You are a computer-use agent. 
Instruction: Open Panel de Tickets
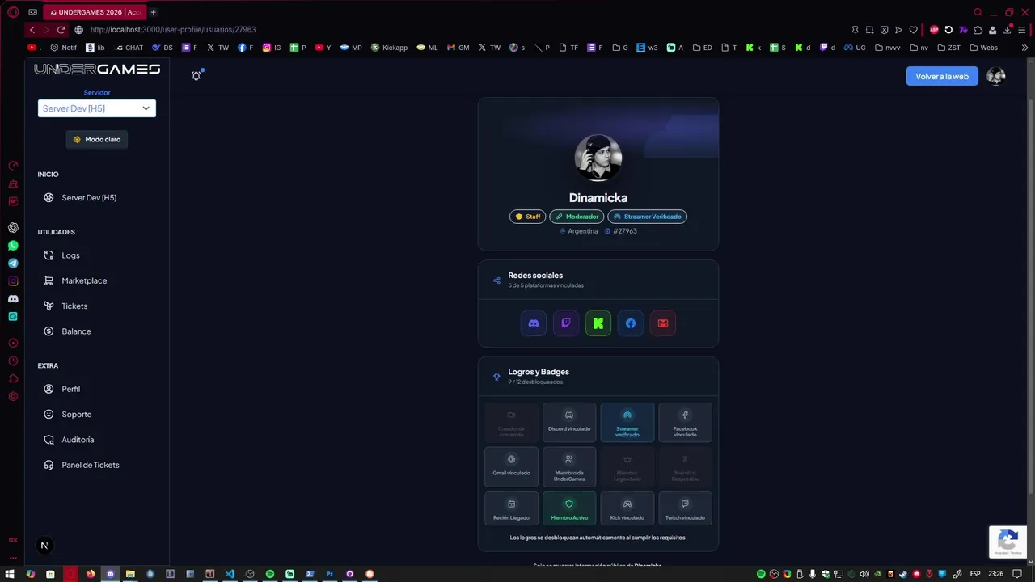coord(91,465)
